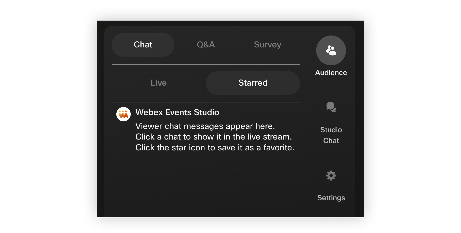Click the Audience label
The image size is (461, 233).
pyautogui.click(x=331, y=73)
